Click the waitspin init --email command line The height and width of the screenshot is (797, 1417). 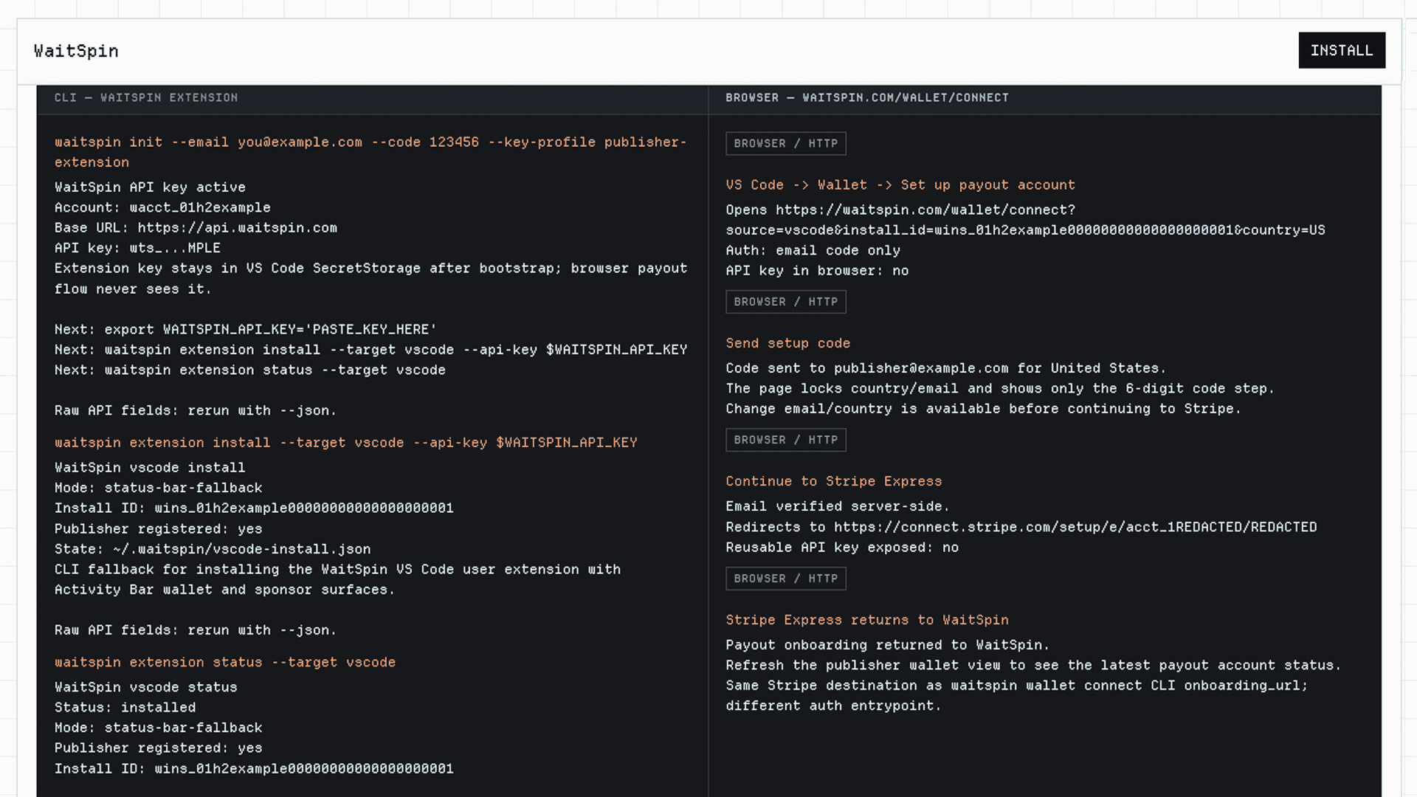pos(370,152)
